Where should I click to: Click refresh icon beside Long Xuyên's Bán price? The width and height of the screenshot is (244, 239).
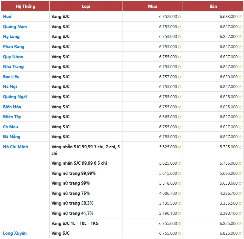240,233
